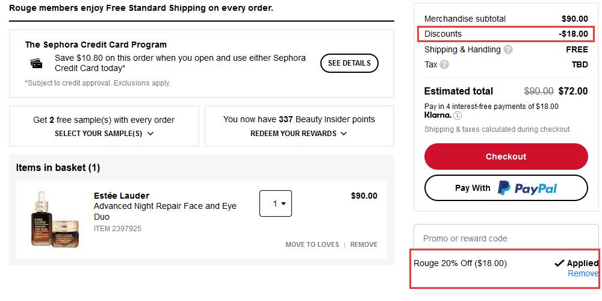
Task: Remove the Rouge 20% Off promo
Action: click(583, 273)
